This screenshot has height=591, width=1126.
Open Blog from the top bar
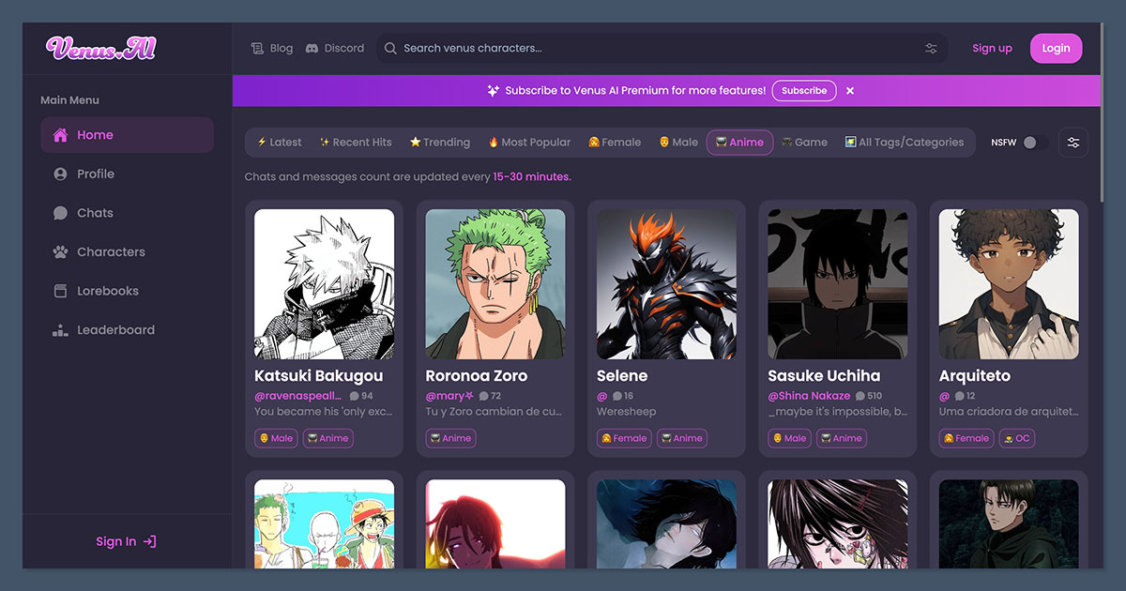pos(272,48)
